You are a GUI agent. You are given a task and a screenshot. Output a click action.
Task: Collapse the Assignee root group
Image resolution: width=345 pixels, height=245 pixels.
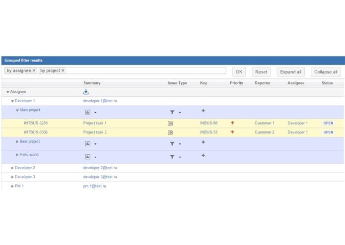coord(8,92)
